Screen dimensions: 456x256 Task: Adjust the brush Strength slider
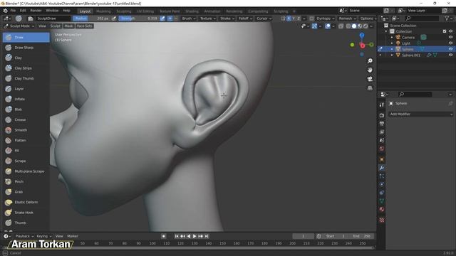coord(139,18)
